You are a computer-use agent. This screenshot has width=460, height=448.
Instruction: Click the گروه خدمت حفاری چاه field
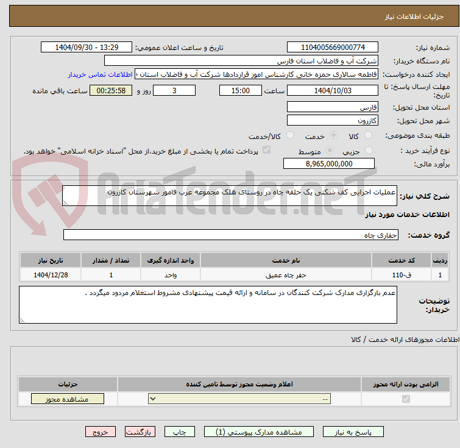230,235
